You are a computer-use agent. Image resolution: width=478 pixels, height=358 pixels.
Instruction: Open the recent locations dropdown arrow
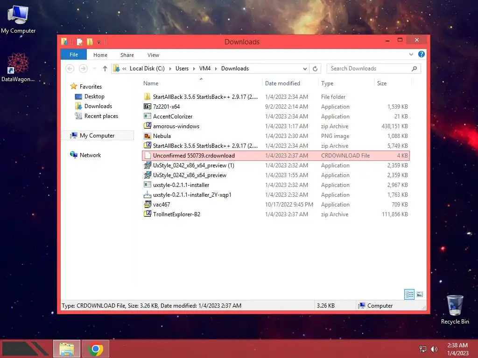coord(94,69)
